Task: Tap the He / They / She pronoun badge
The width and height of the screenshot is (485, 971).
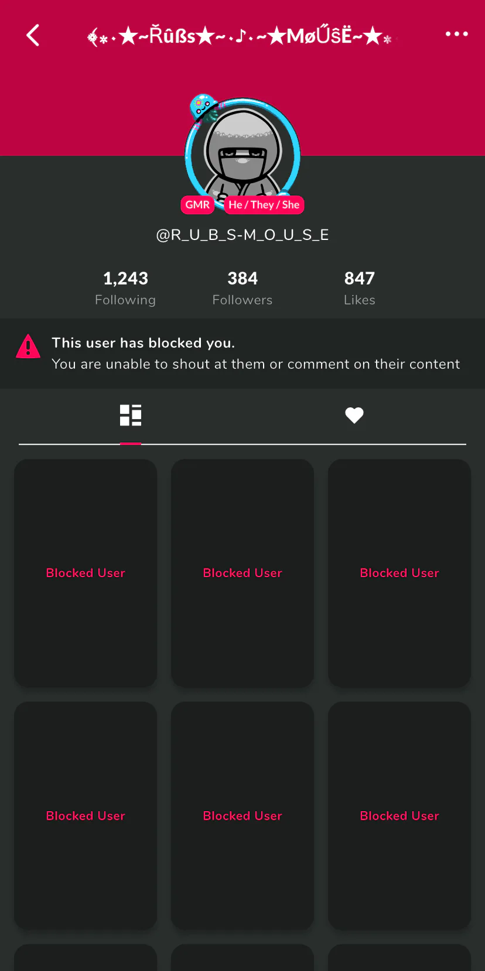Action: tap(264, 205)
